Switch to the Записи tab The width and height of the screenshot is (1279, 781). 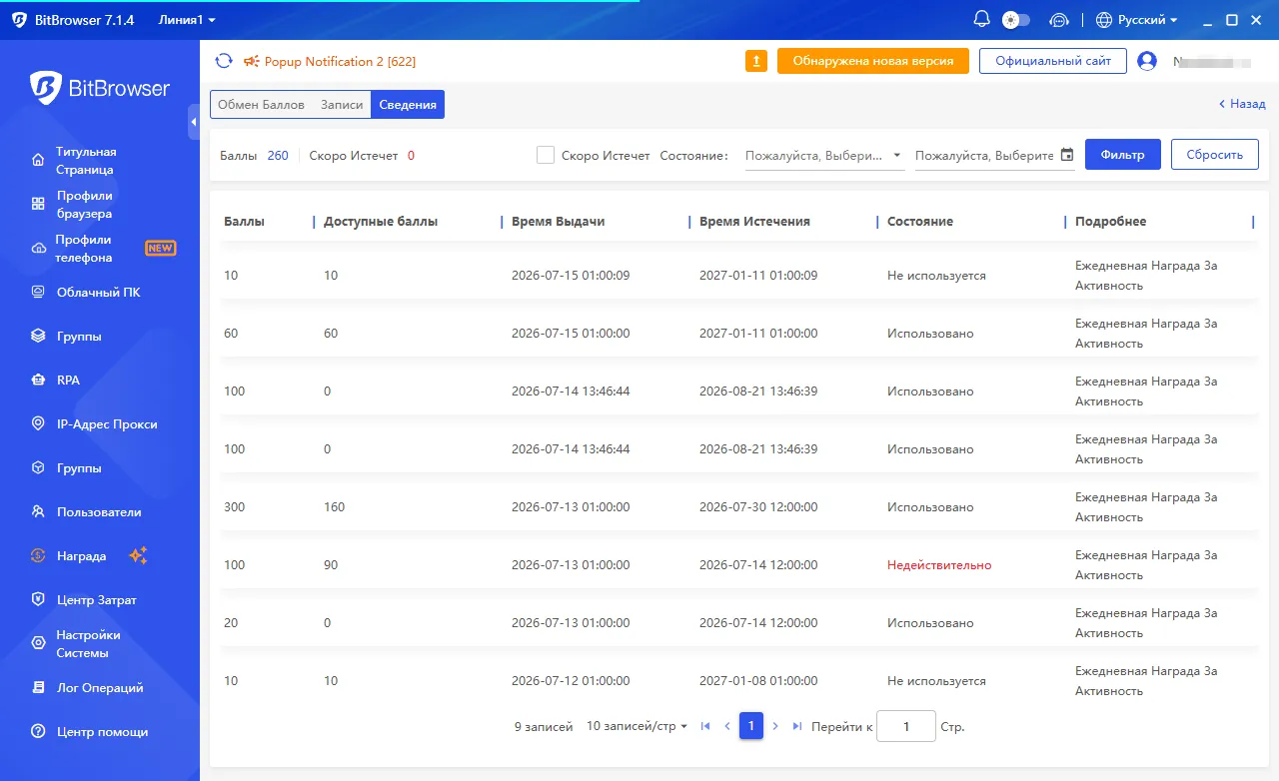tap(341, 104)
